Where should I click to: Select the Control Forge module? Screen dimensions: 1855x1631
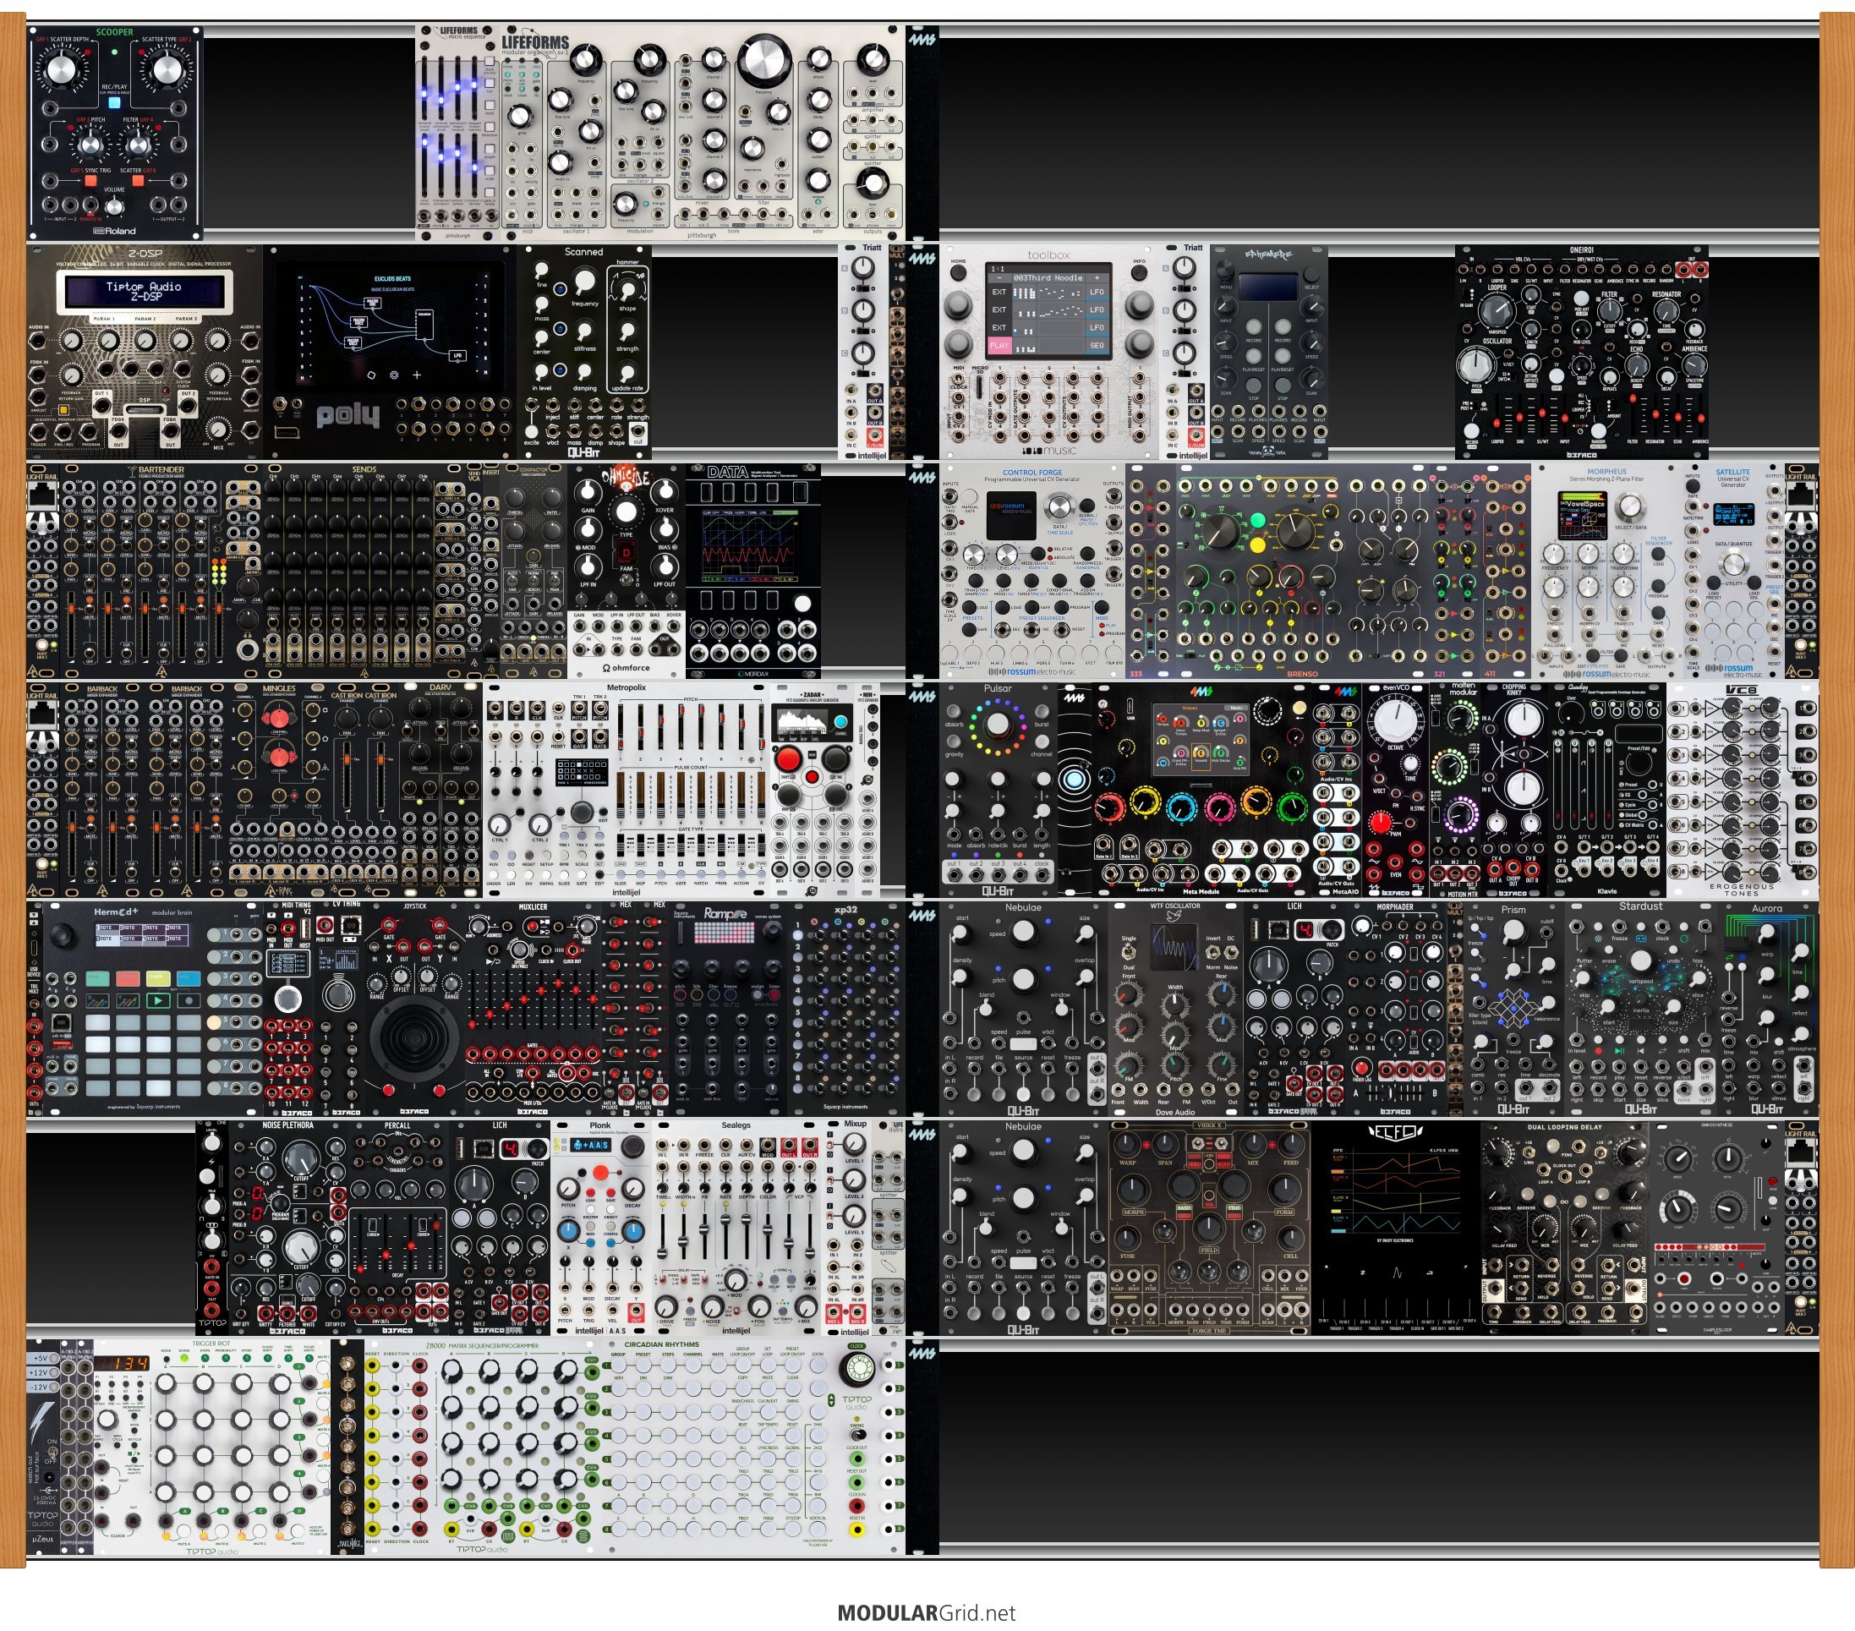(1033, 572)
